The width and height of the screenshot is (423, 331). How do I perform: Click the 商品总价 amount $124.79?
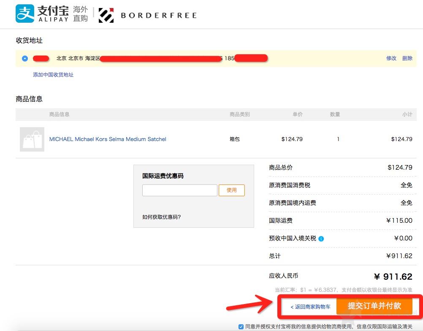tap(400, 167)
